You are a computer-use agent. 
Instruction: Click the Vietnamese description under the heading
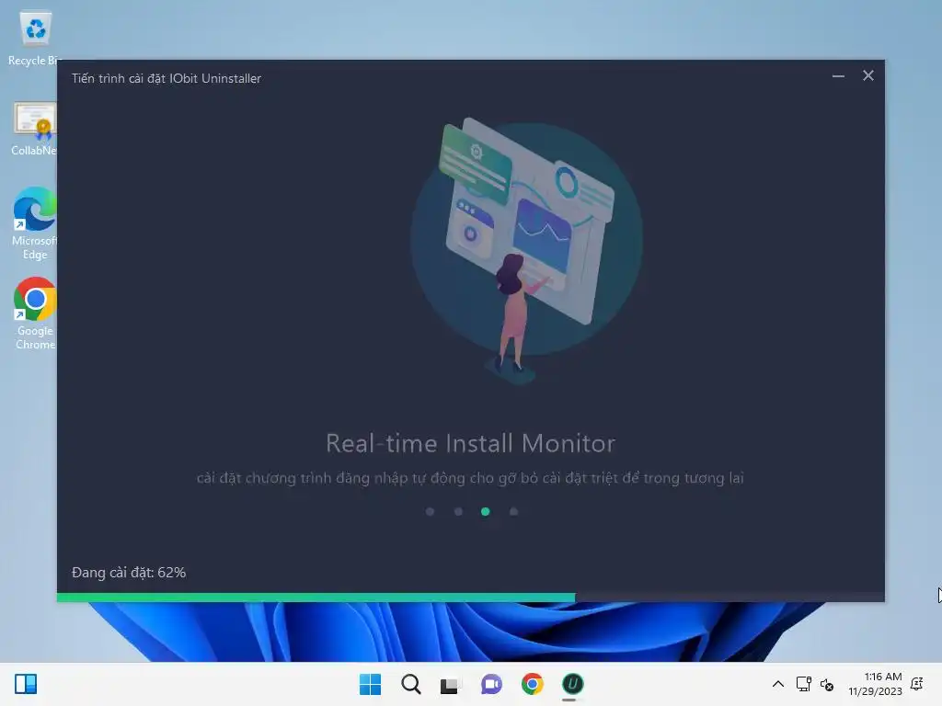click(470, 478)
